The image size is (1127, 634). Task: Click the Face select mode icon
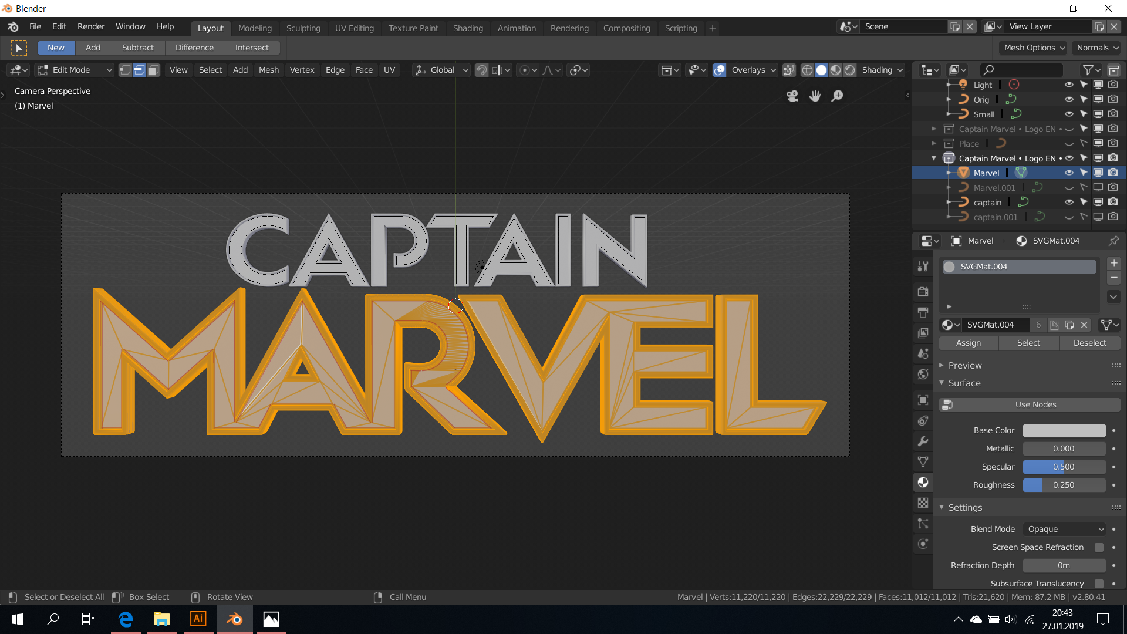(153, 70)
